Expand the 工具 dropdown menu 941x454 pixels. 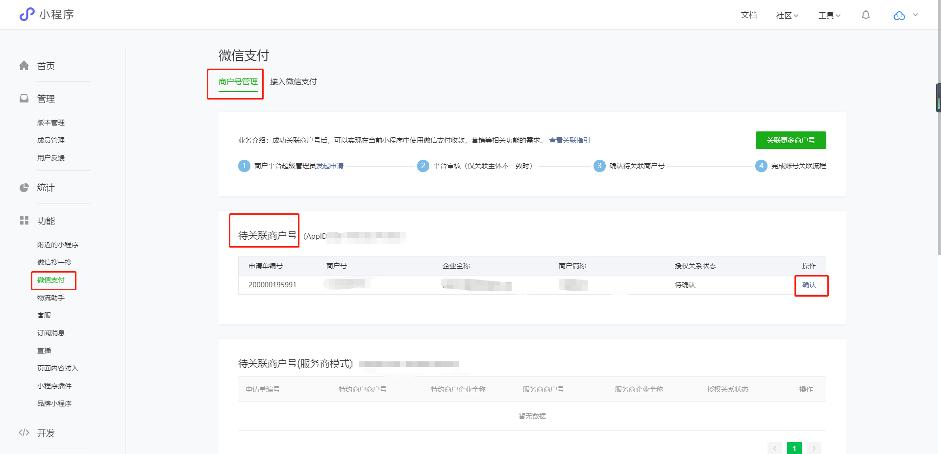pos(829,16)
